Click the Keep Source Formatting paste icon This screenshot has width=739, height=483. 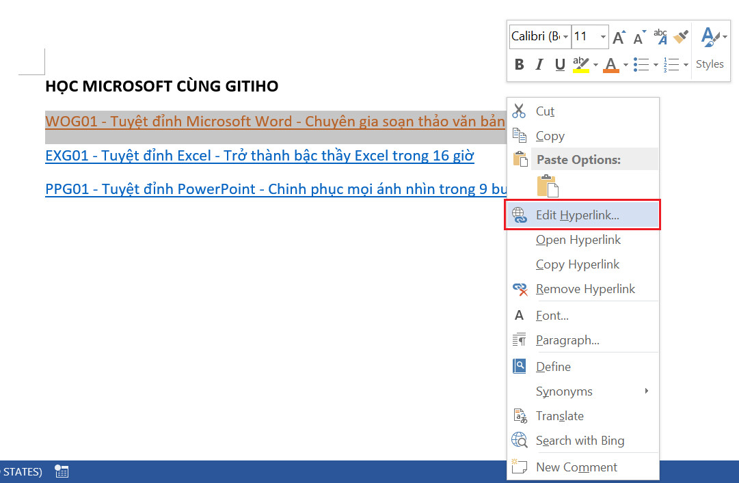(547, 185)
